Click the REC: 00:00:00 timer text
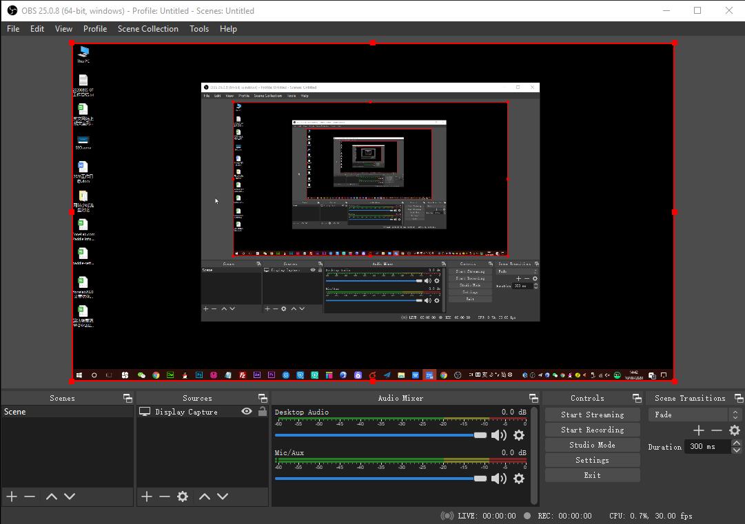Image resolution: width=745 pixels, height=524 pixels. [x=565, y=516]
